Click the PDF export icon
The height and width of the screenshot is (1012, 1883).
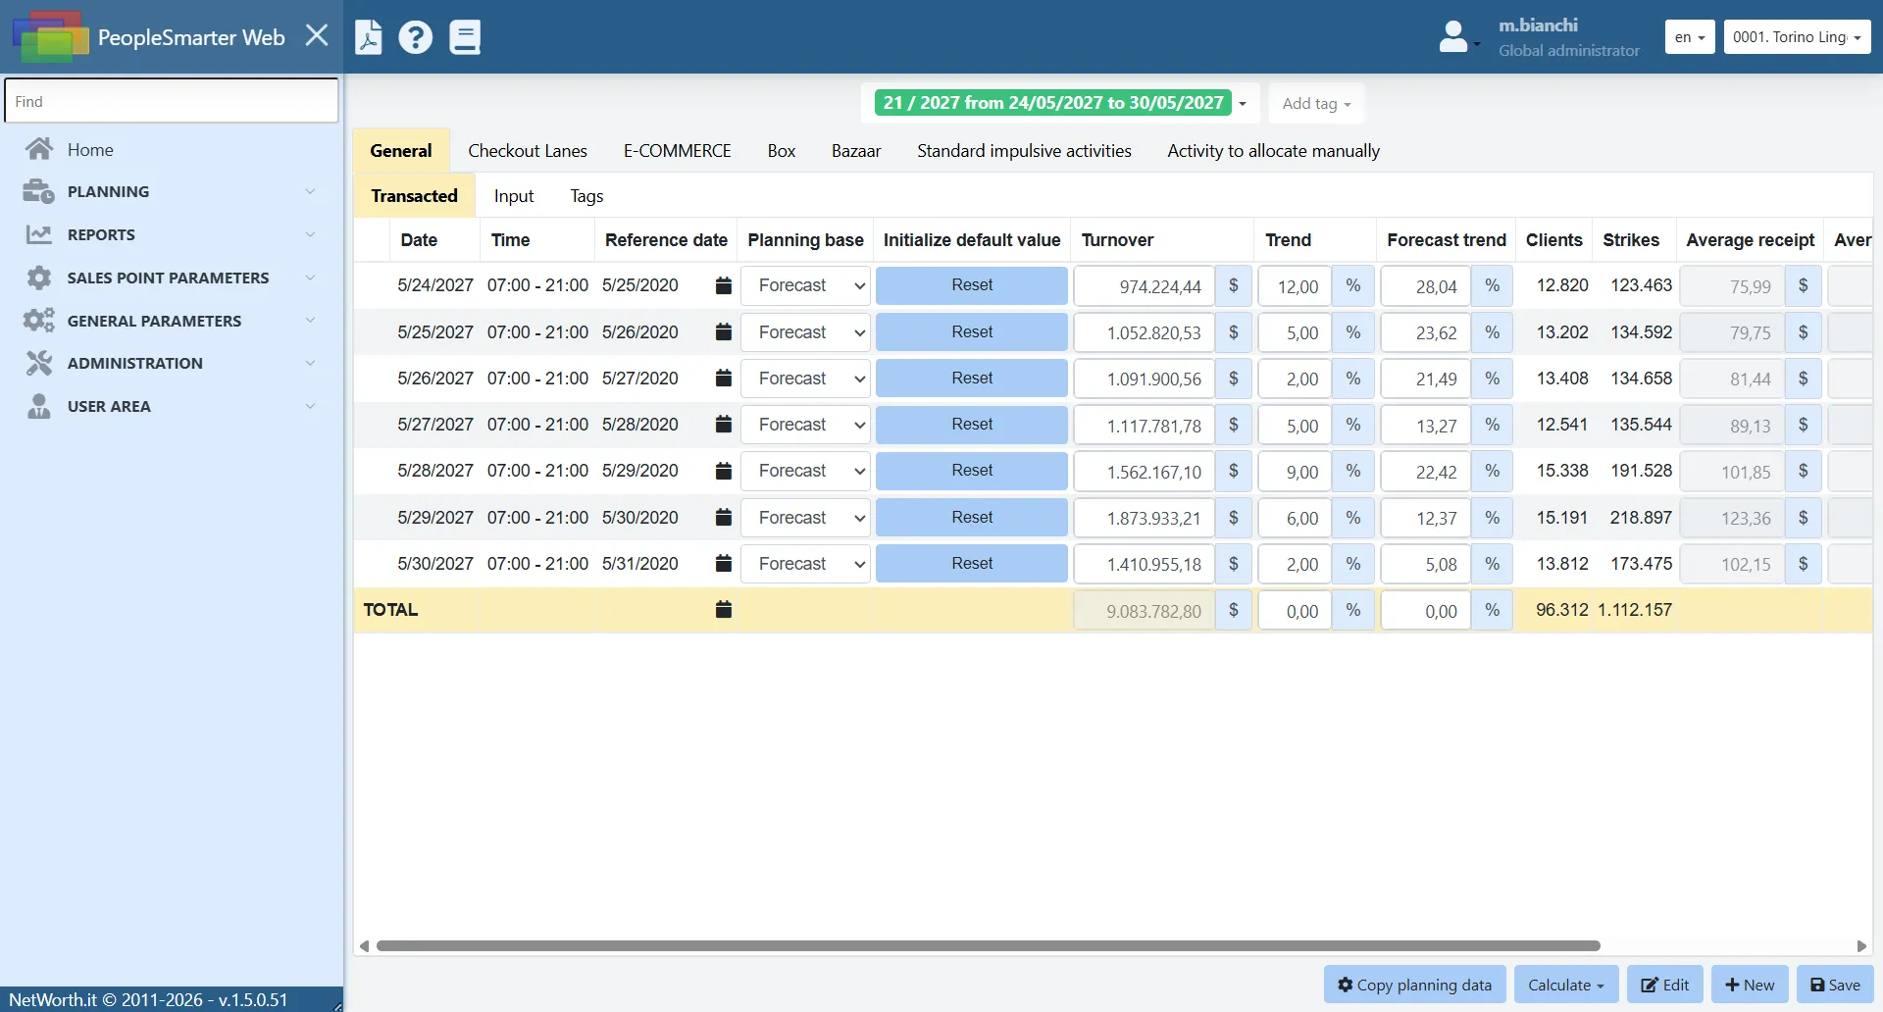(368, 37)
